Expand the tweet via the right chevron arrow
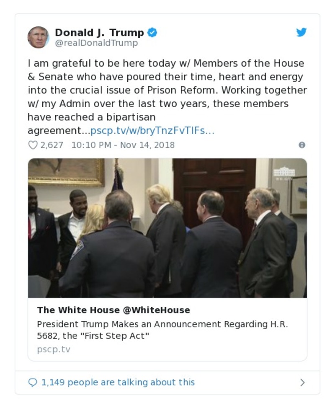 tap(303, 382)
